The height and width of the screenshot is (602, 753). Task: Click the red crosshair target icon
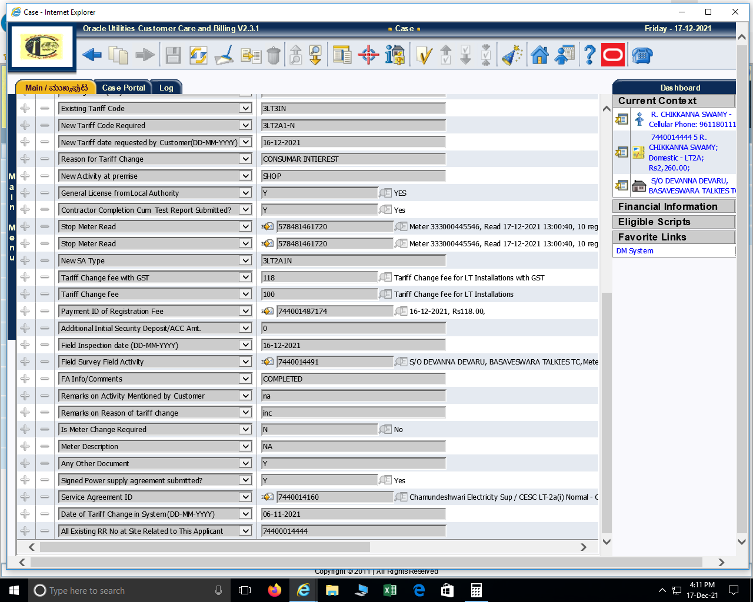pos(368,55)
